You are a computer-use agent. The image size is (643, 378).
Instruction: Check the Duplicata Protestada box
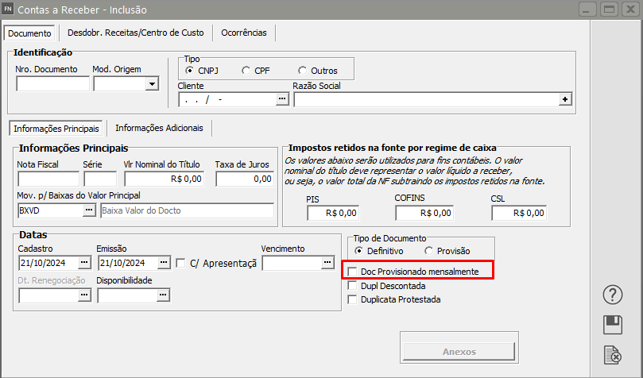point(353,299)
